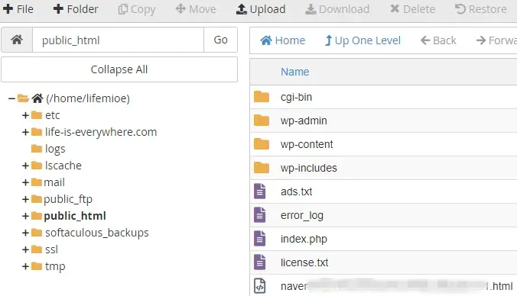Expand the mail tree folder
This screenshot has width=517, height=296.
[x=25, y=182]
